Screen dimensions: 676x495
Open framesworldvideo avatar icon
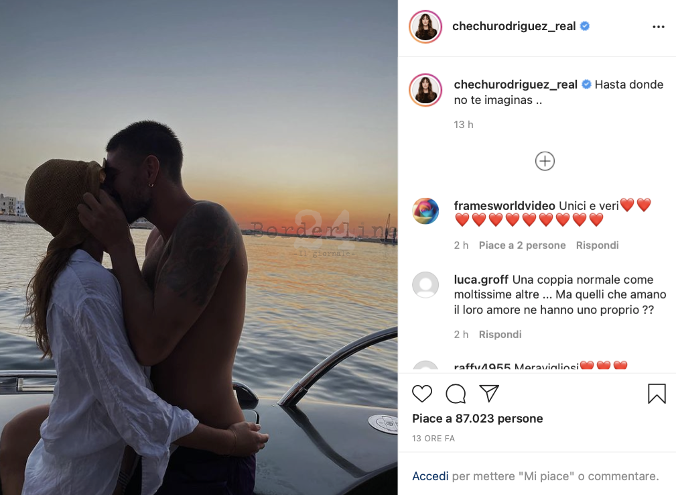click(x=425, y=211)
